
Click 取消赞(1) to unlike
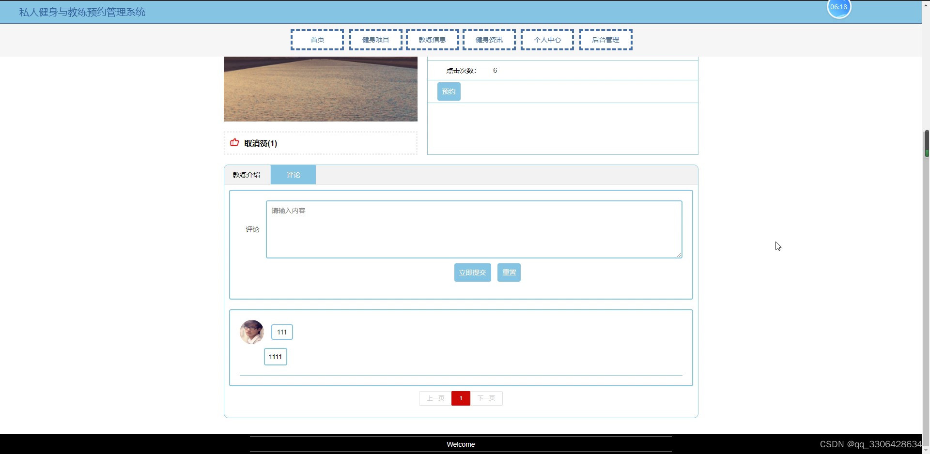tap(261, 143)
